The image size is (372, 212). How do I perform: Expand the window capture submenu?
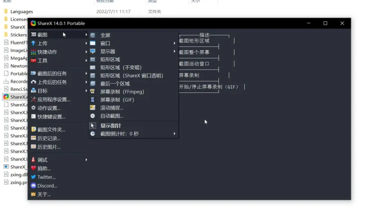(x=107, y=43)
